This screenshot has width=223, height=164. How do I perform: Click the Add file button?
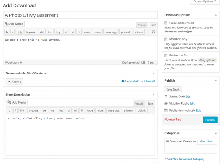click(14, 82)
